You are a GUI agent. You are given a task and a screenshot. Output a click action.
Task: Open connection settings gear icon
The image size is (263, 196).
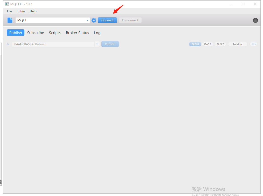(94, 20)
